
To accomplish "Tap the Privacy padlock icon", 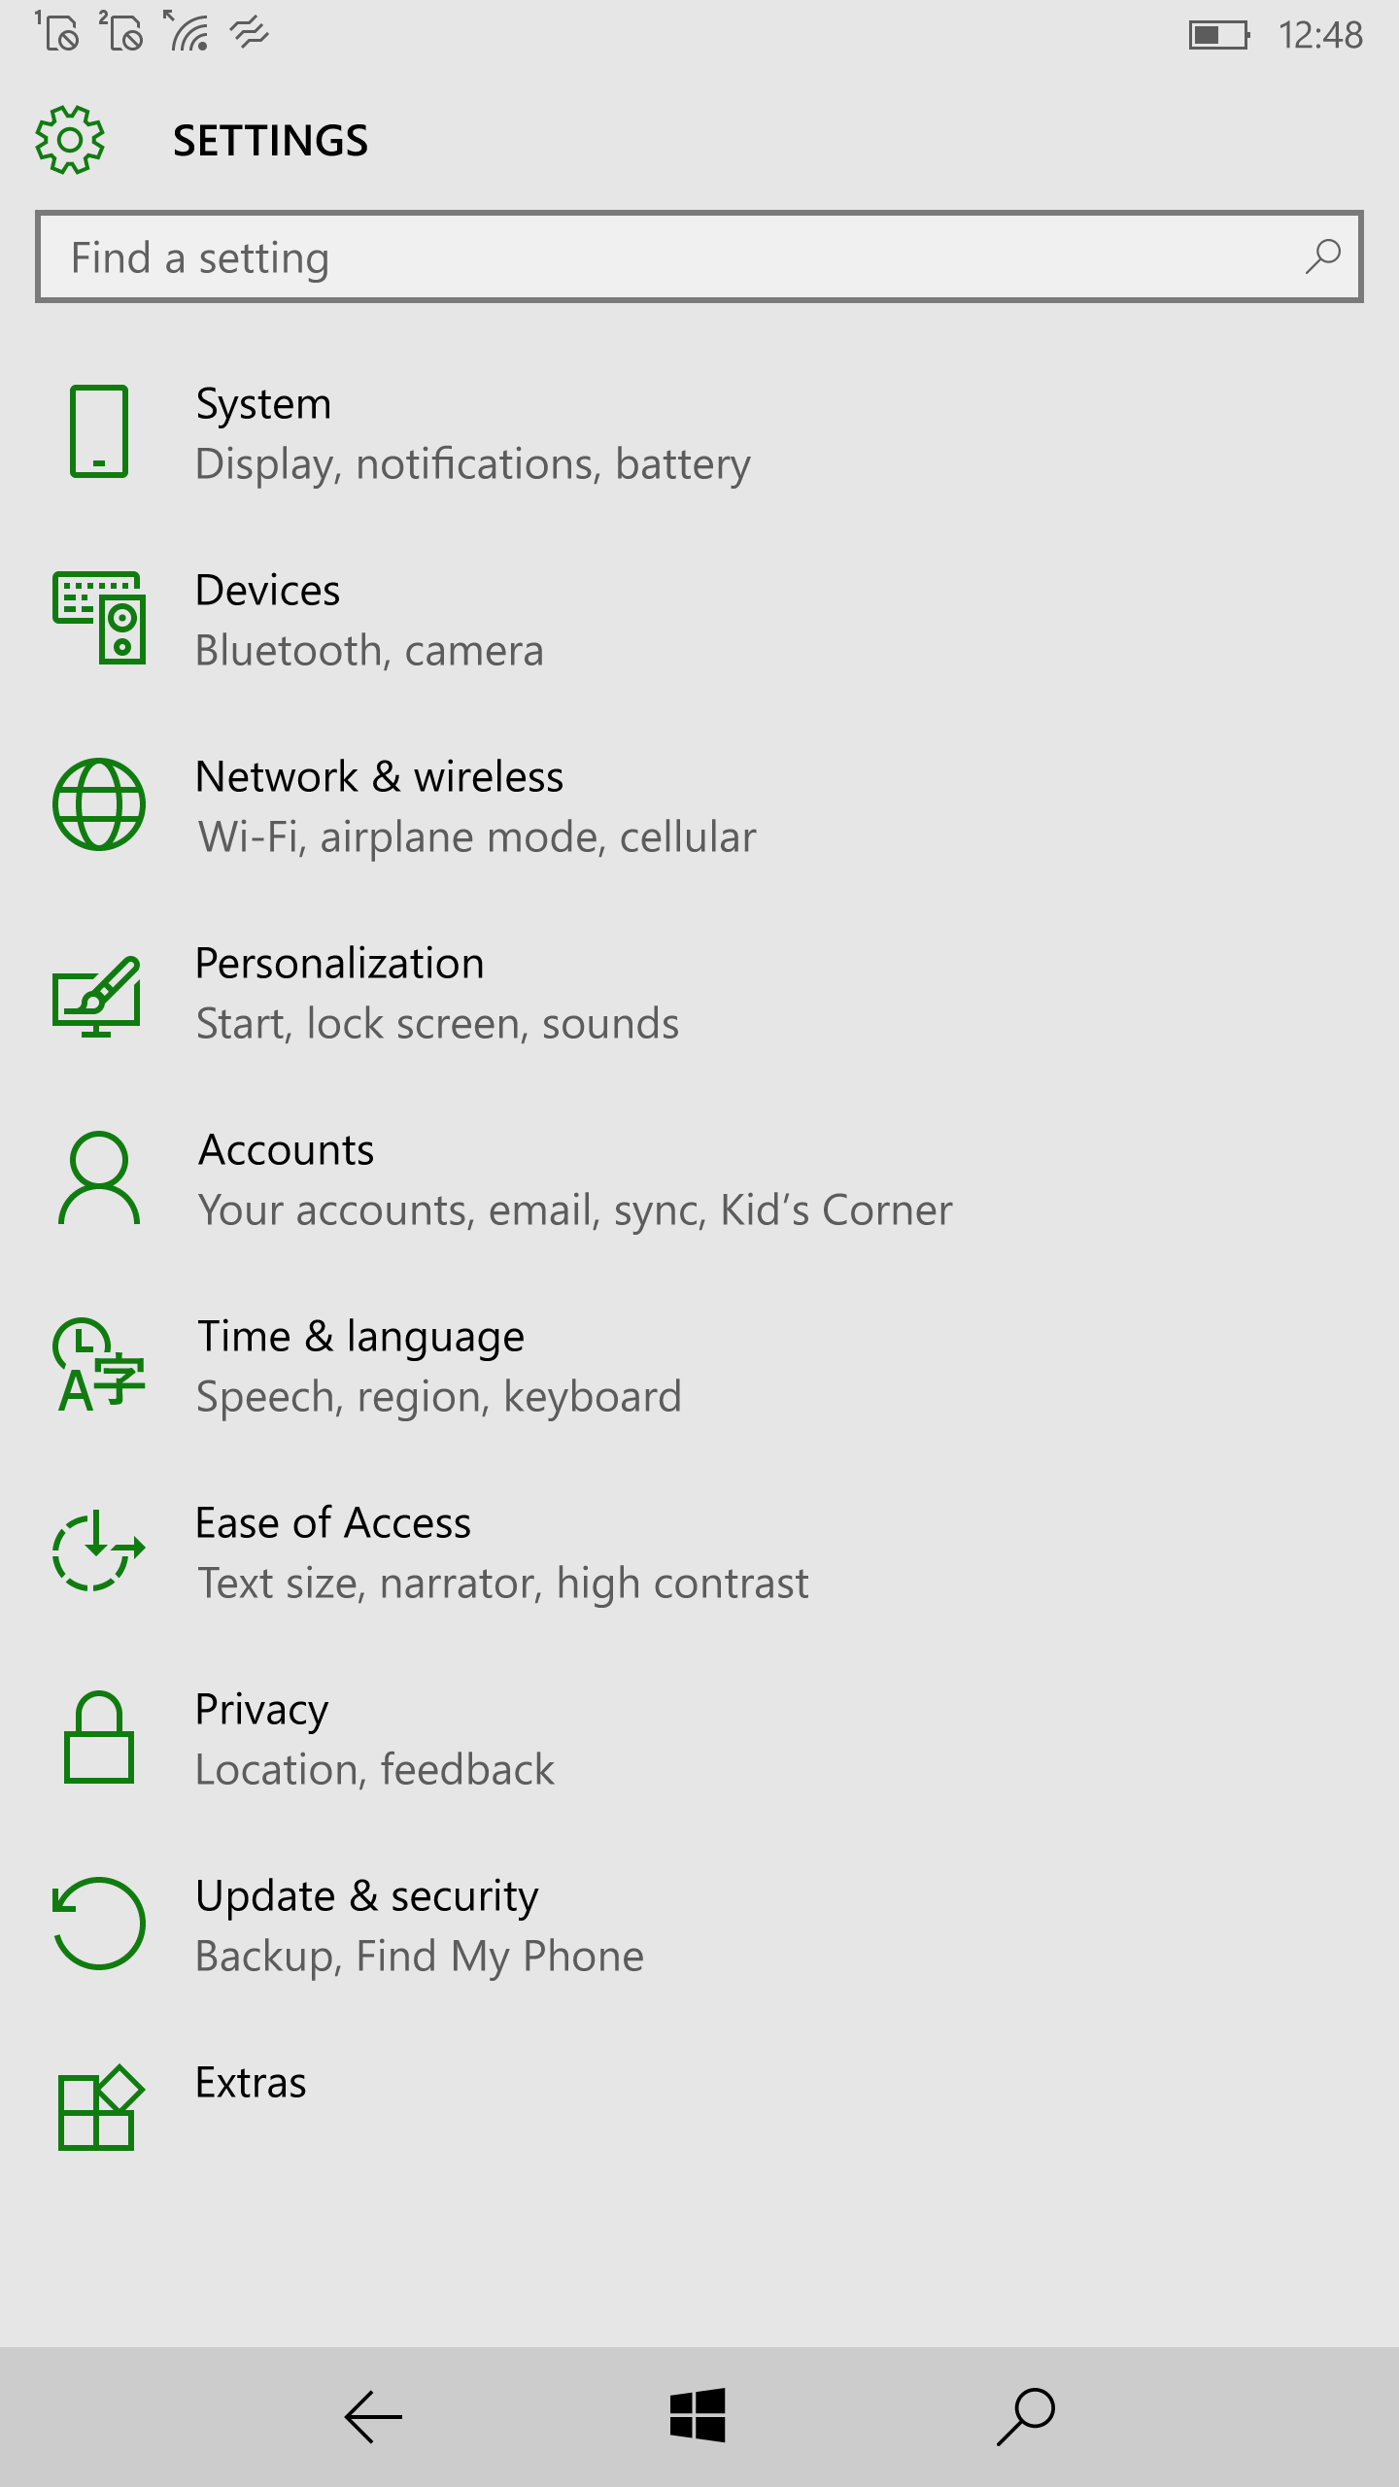I will pyautogui.click(x=99, y=1737).
